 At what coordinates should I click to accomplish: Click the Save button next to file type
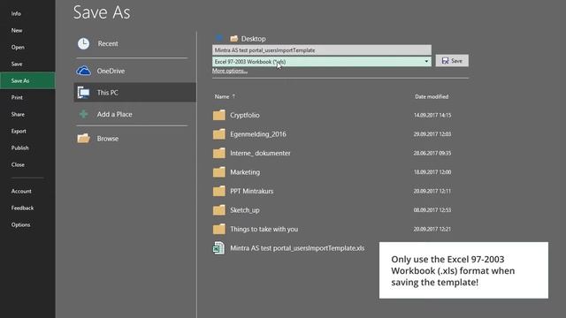pos(452,61)
